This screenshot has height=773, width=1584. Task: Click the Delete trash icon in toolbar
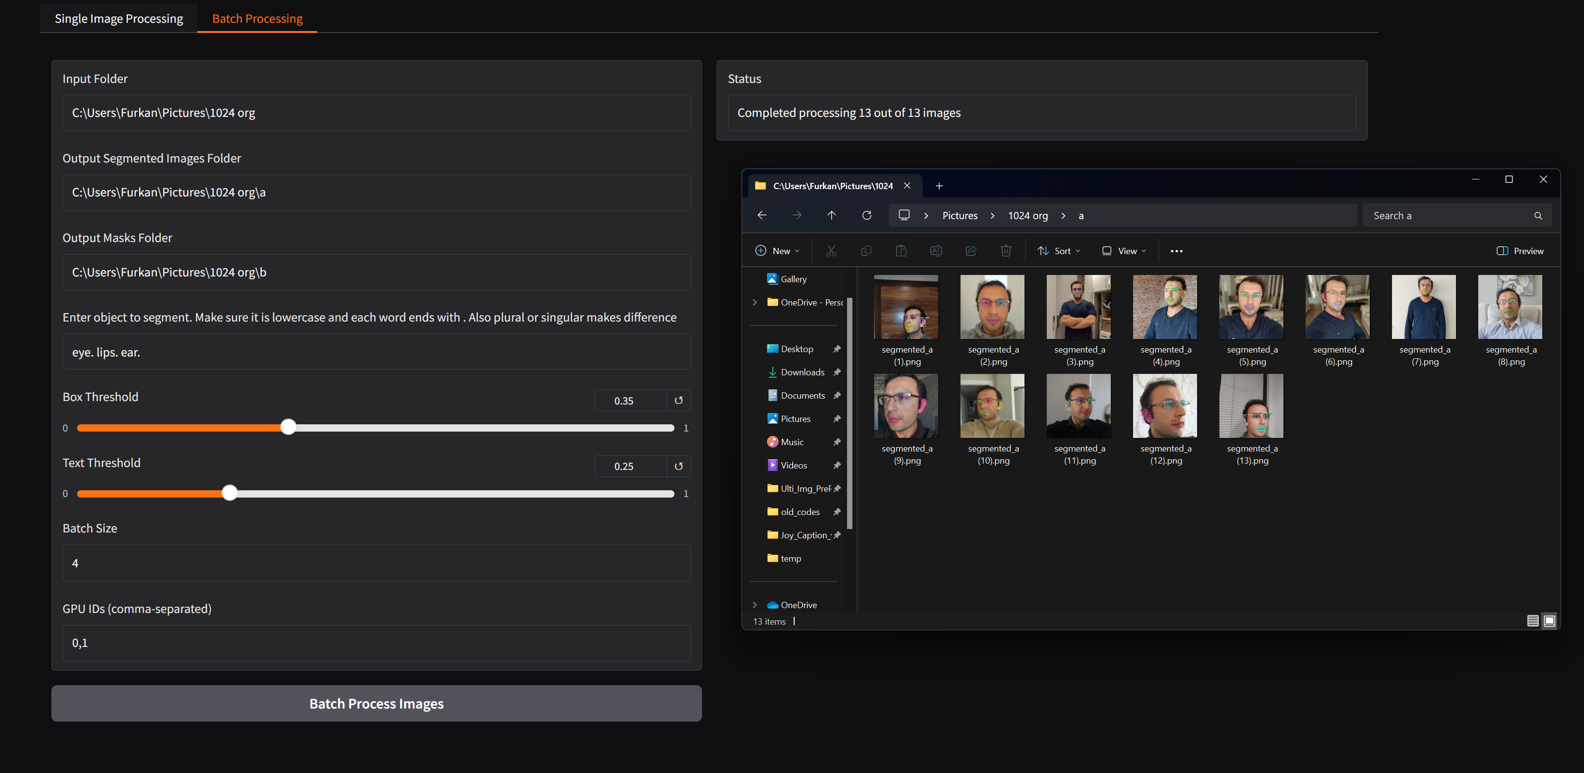[x=1006, y=251]
